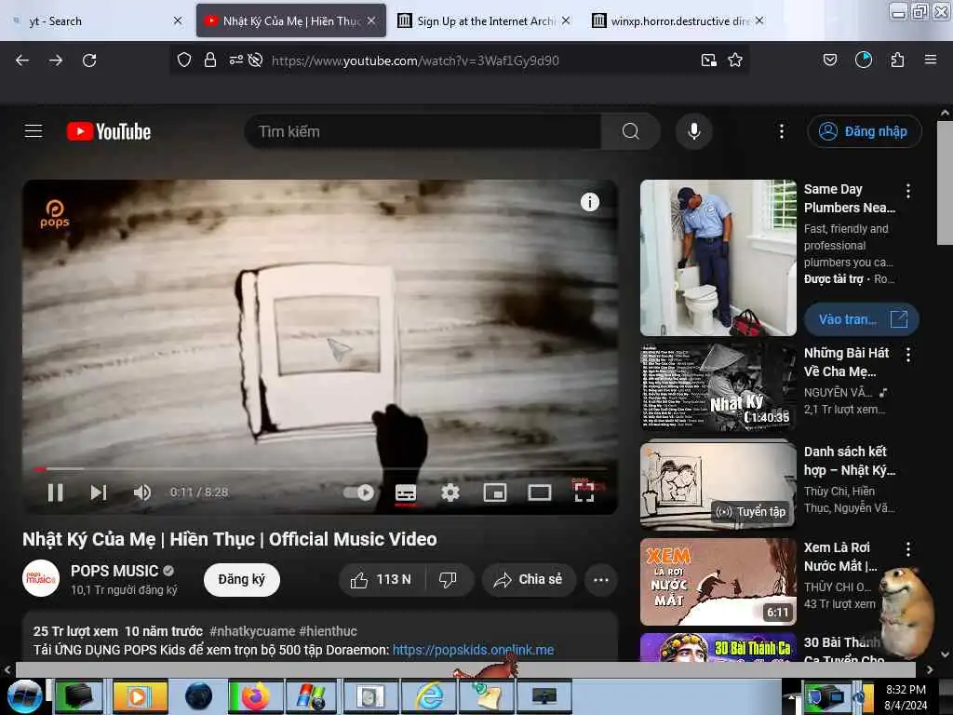The width and height of the screenshot is (953, 715).
Task: Pause the video with the pause button
Action: click(55, 492)
